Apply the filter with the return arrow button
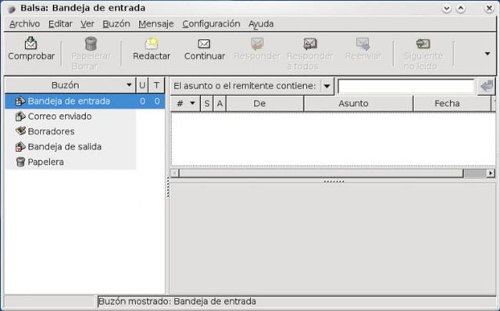 487,86
